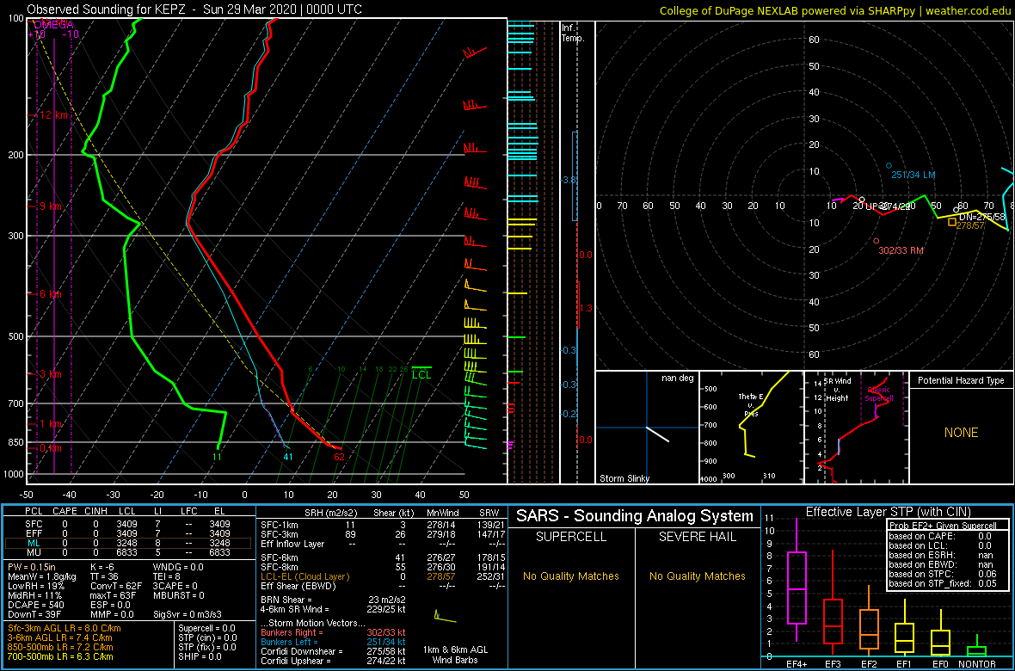Click the 'MeanW = 1.8g/kg' value
1015x671 pixels.
40,576
